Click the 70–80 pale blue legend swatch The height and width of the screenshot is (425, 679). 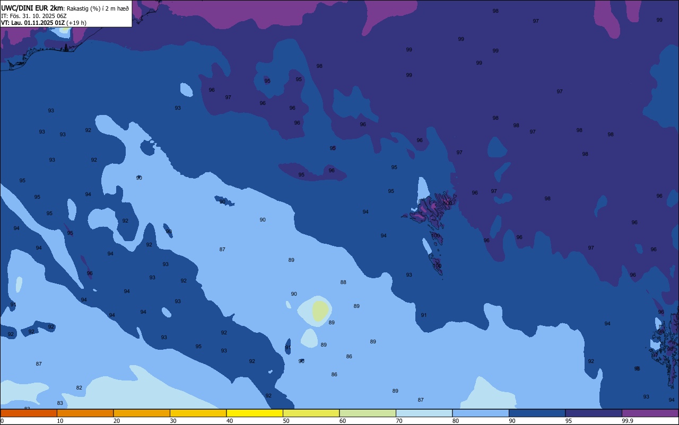(424, 413)
